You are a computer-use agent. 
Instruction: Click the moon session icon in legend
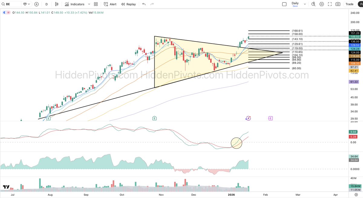click(4, 13)
